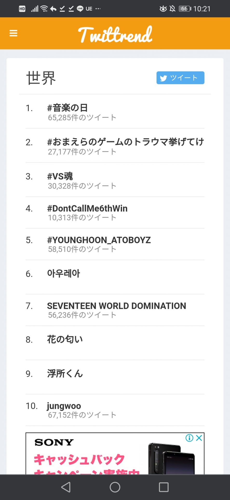The image size is (230, 500).
Task: View the #YOUNGHOON_ATOBOYZ trend
Action: point(99,240)
